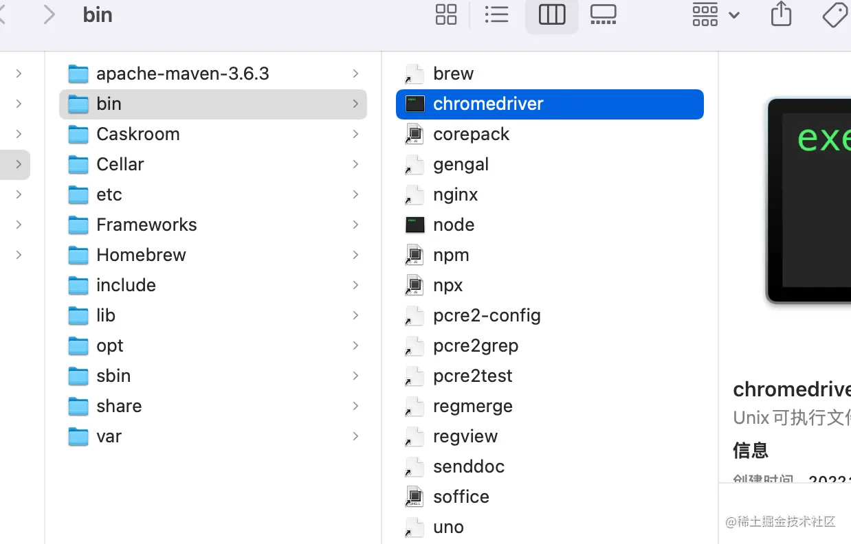Click the chromedriver executable icon
Viewport: 851px width, 544px height.
coord(415,104)
